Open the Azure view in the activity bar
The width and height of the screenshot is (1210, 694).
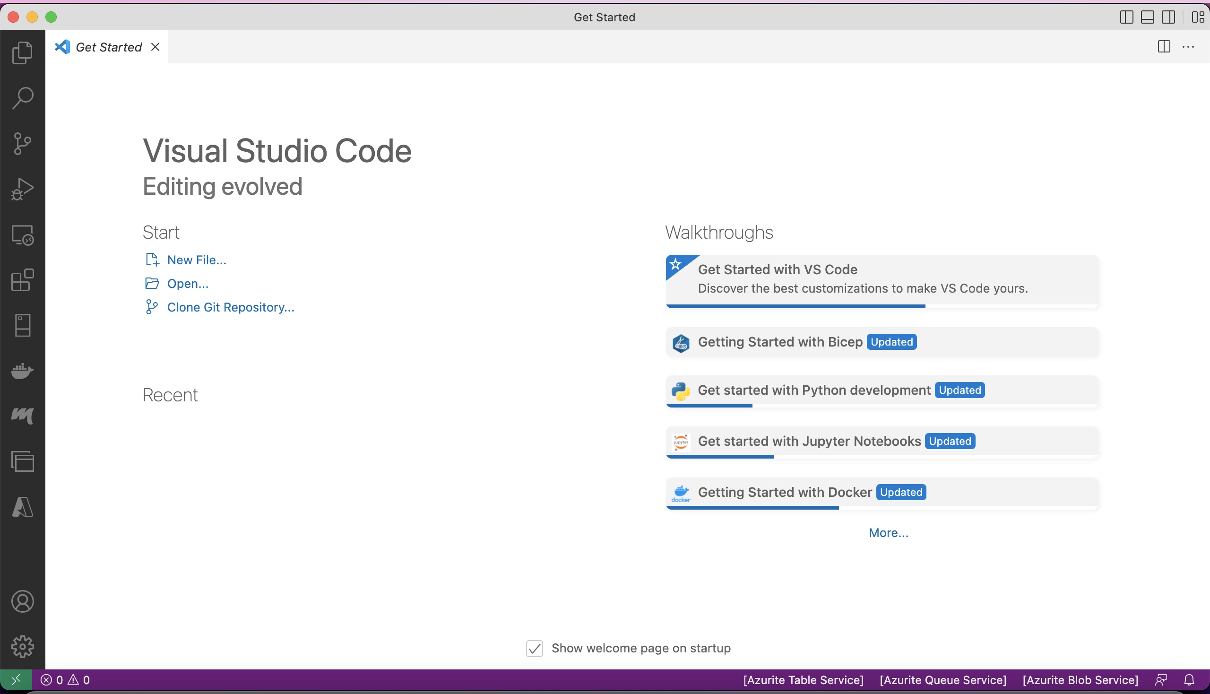(x=22, y=506)
